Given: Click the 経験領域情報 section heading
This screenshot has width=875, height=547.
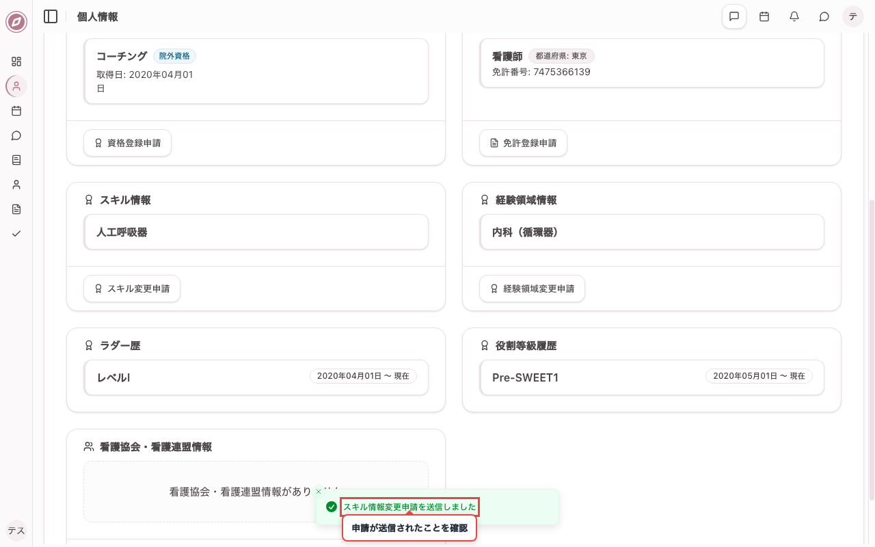Looking at the screenshot, I should (x=526, y=200).
